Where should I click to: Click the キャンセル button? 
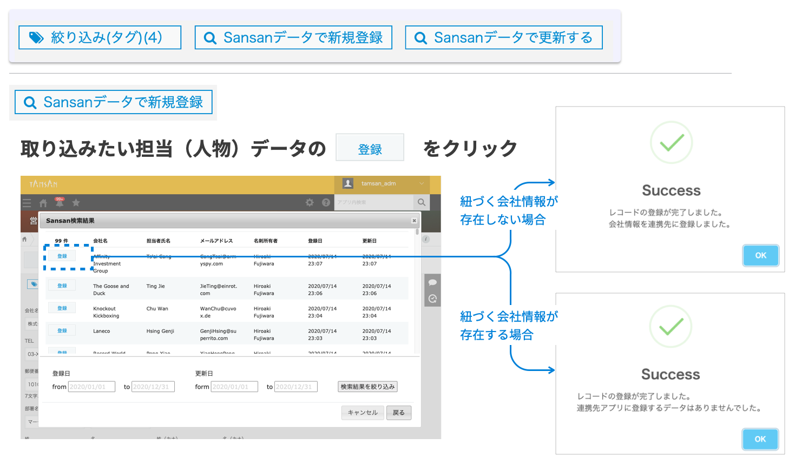point(363,413)
